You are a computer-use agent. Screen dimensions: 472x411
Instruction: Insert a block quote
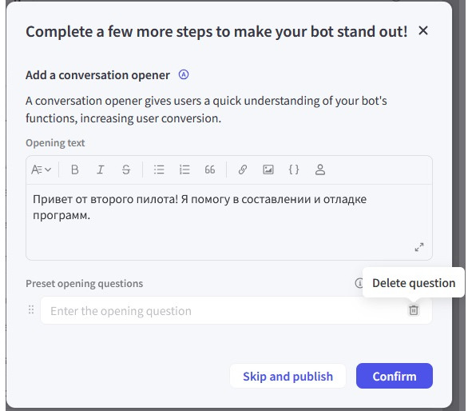pyautogui.click(x=210, y=170)
